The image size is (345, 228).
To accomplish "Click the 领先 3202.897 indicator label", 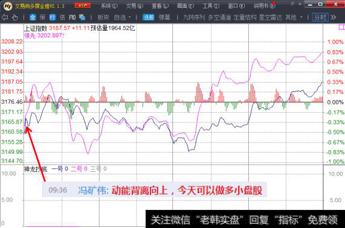I will click(45, 36).
